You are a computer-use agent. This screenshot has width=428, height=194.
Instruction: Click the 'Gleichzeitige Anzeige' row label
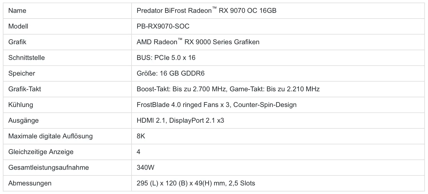[x=41, y=152]
